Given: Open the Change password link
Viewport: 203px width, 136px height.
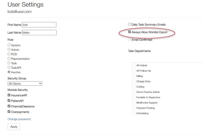Looking at the screenshot, I should coord(19,119).
